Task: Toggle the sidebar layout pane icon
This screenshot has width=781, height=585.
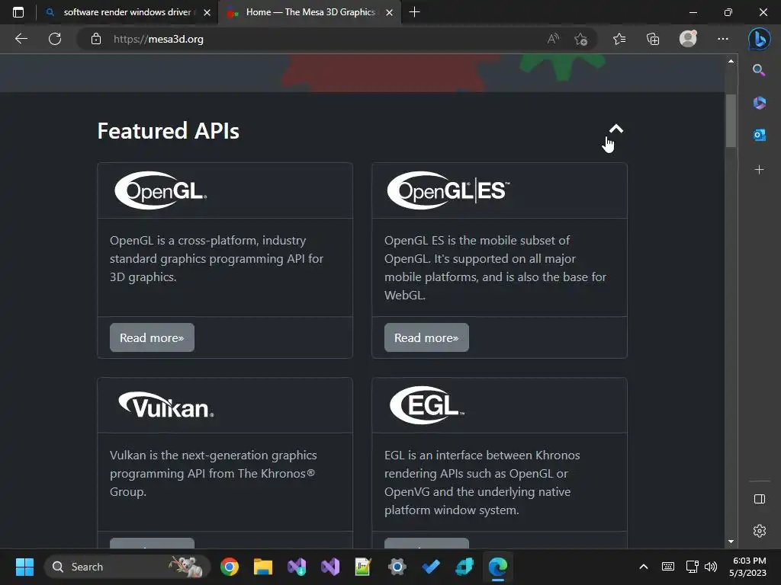Action: coord(759,499)
